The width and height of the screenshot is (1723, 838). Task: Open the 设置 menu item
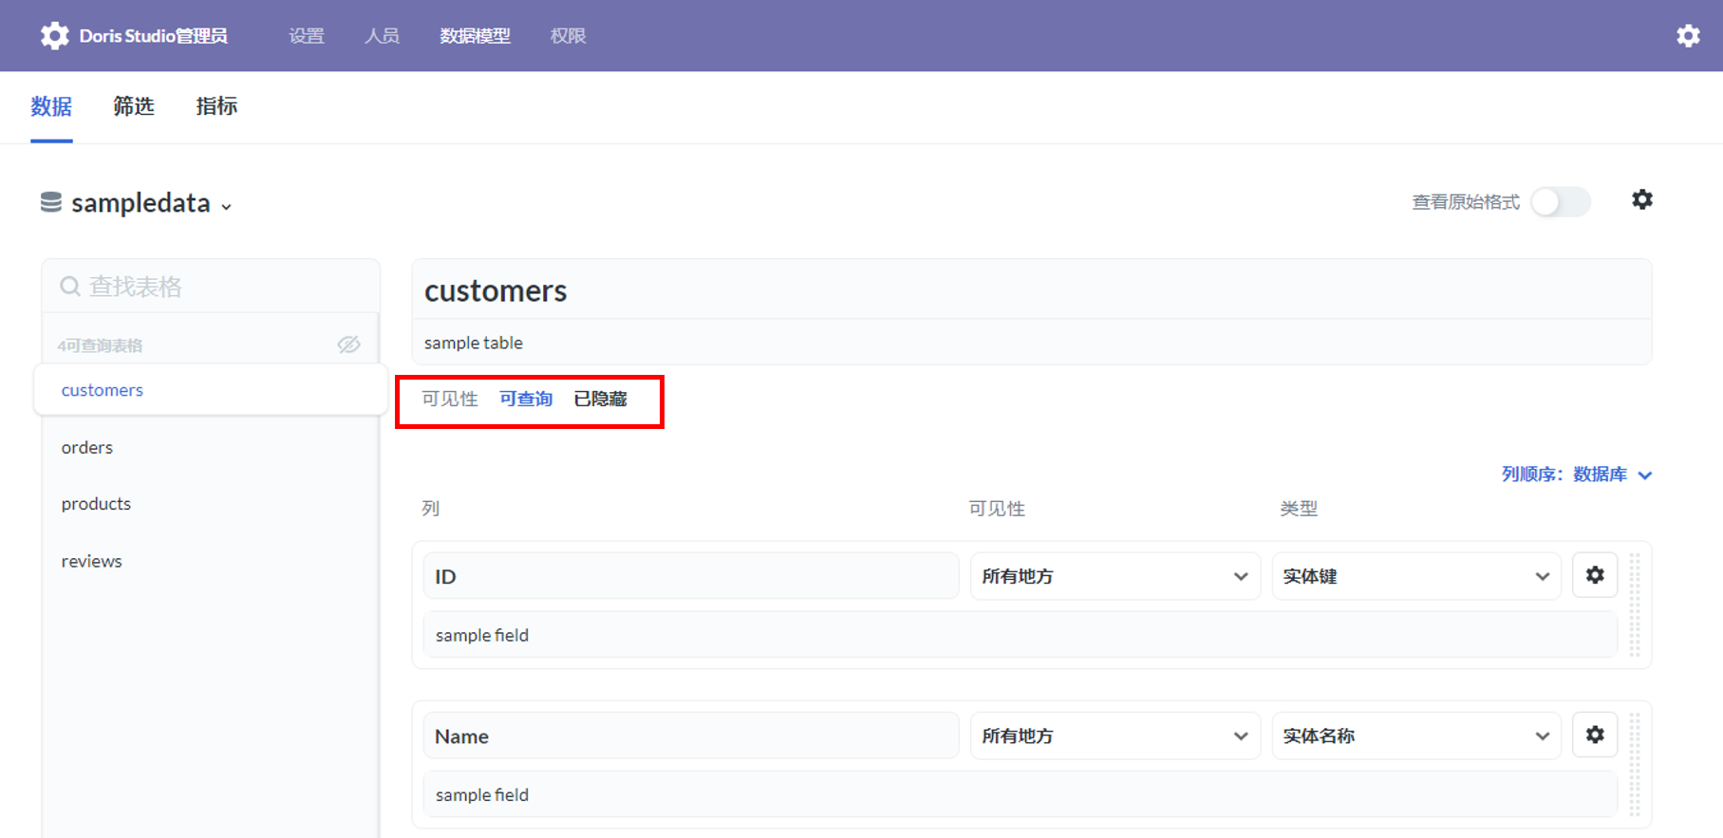[x=307, y=36]
